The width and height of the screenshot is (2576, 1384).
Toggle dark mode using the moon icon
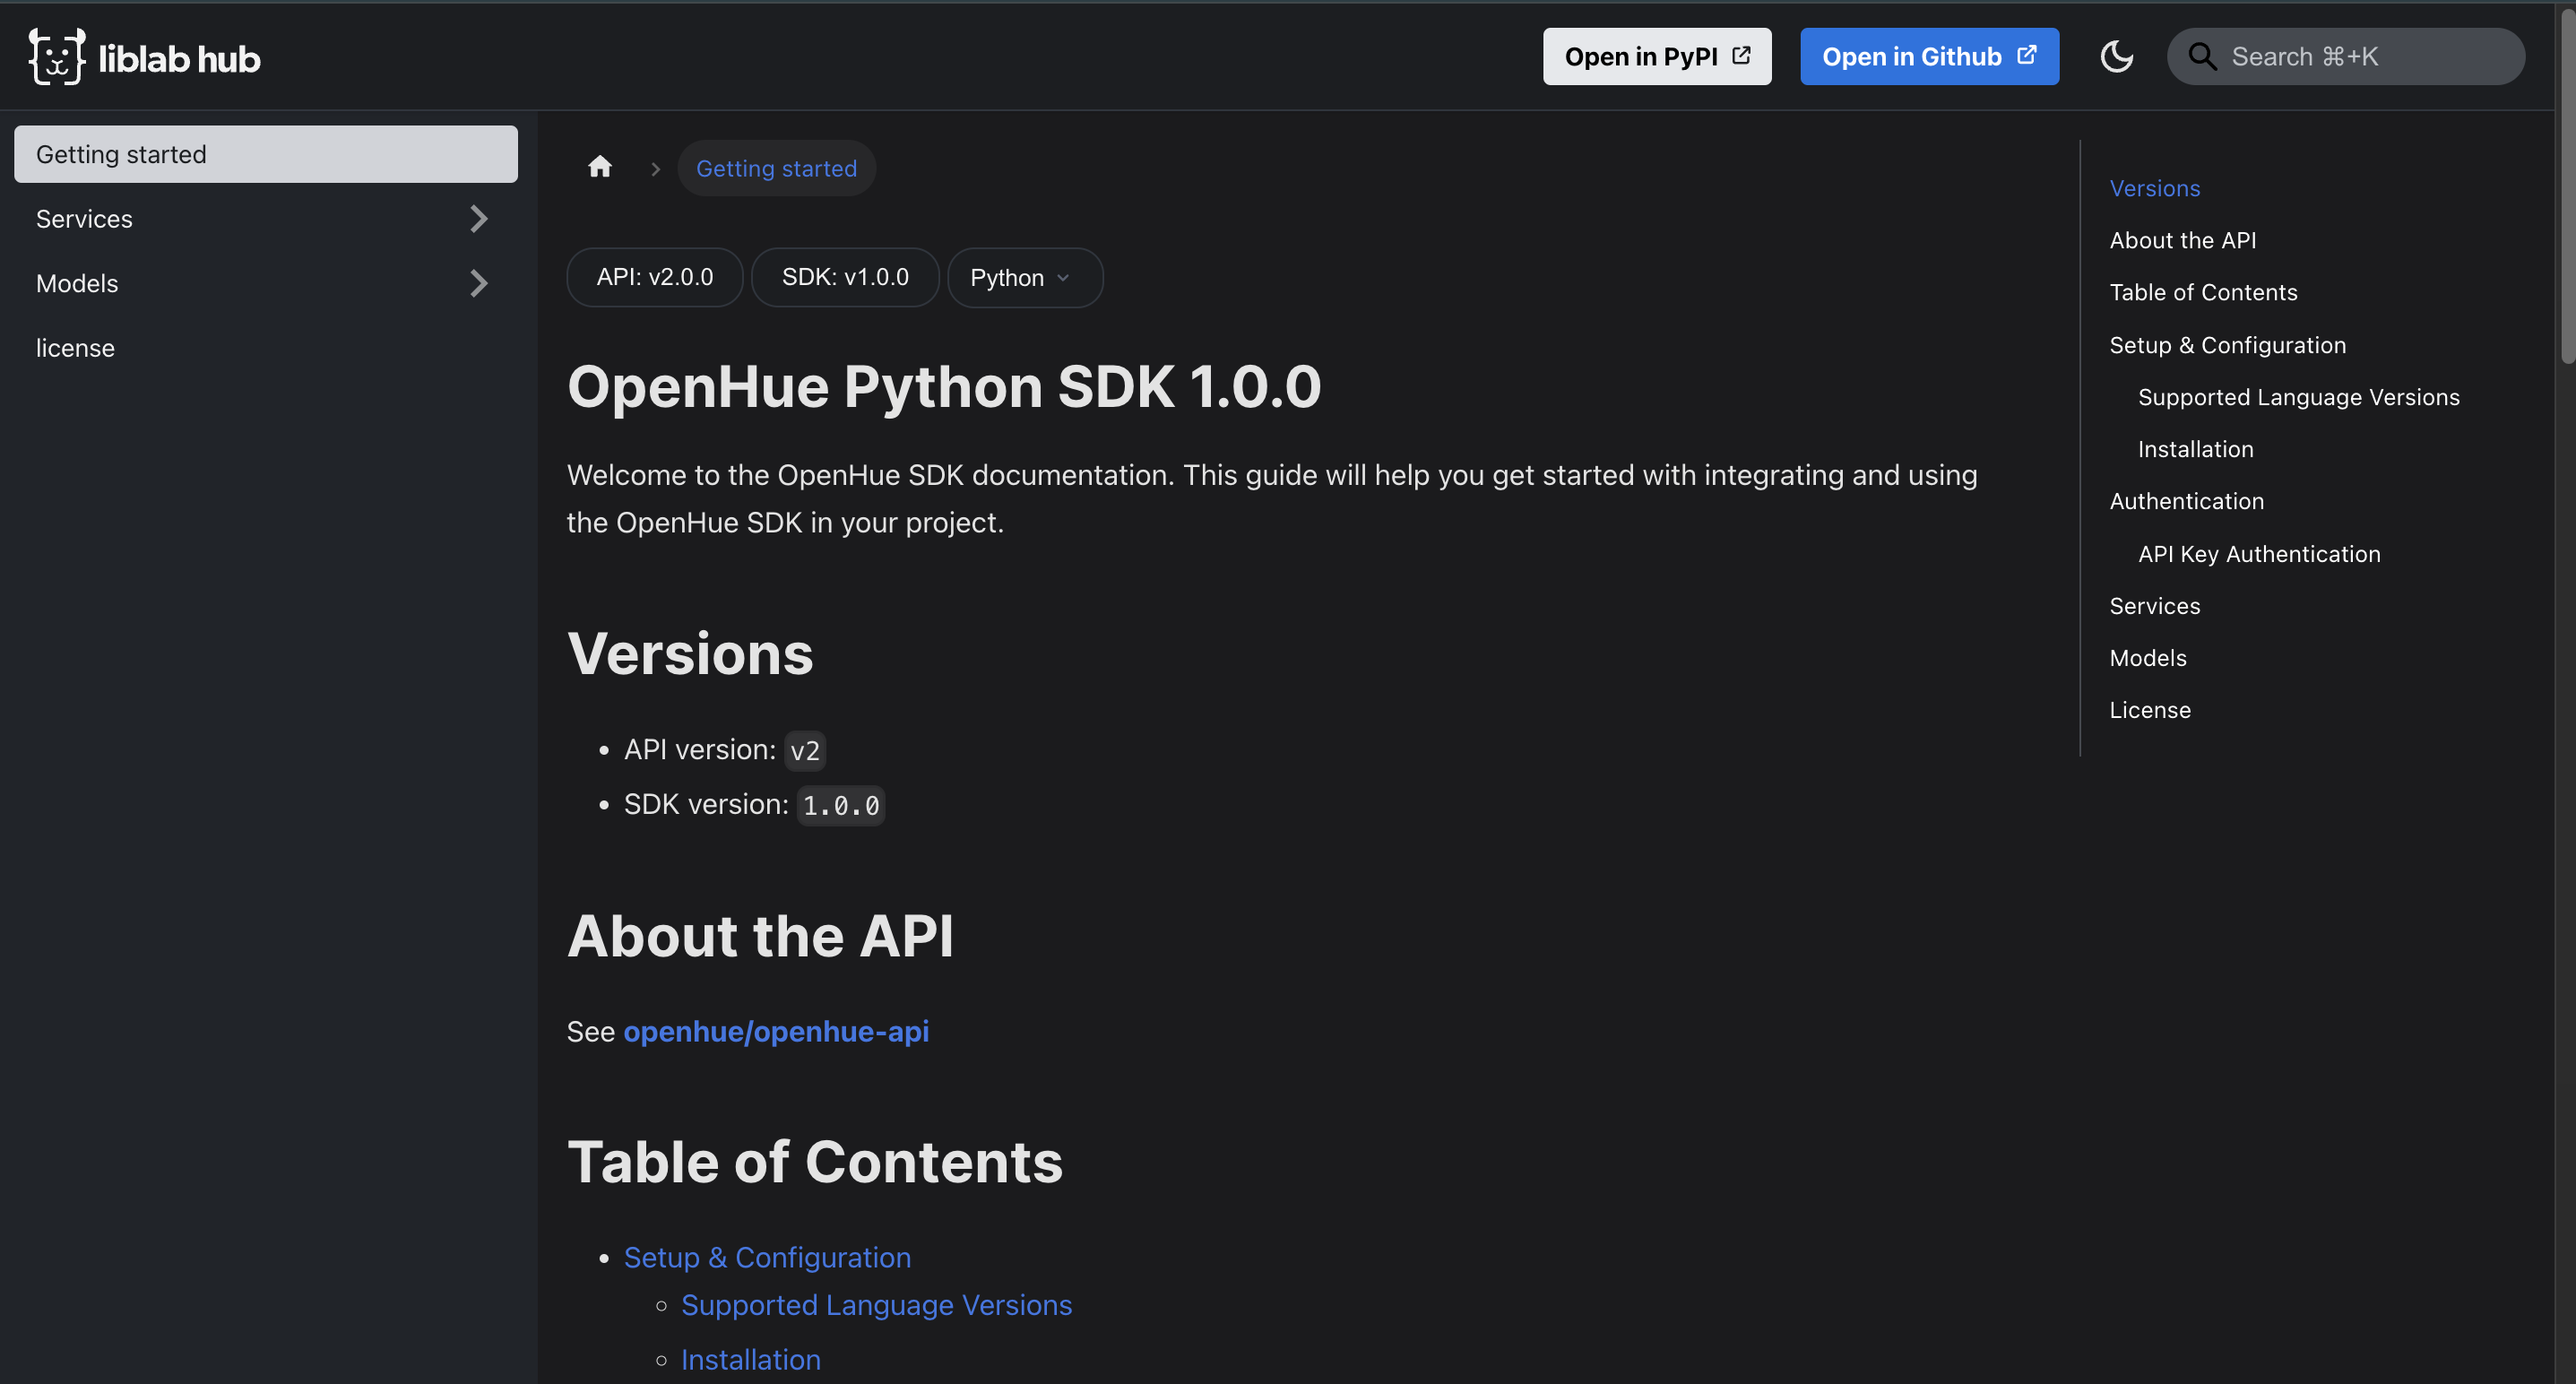2117,56
